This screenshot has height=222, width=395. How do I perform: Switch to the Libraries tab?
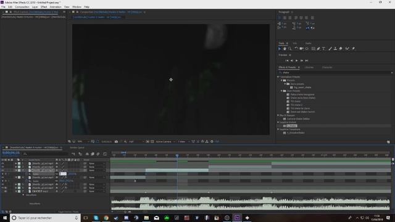[x=309, y=67]
